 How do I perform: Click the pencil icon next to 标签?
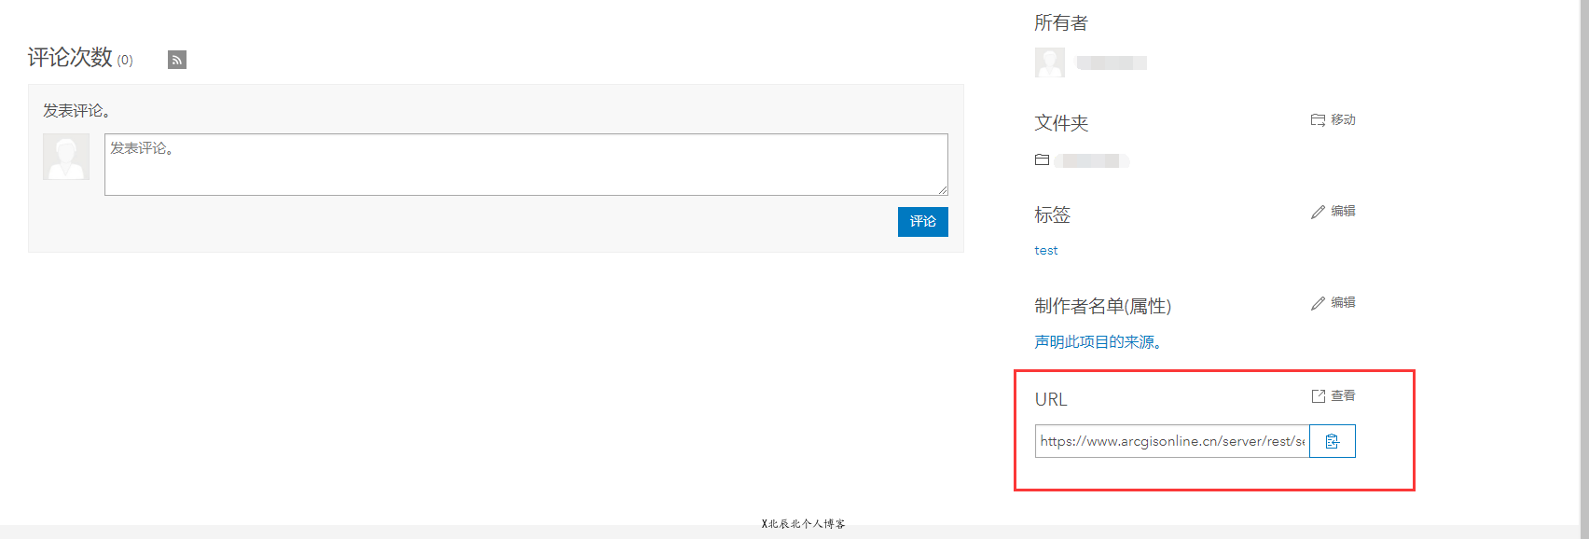point(1318,212)
